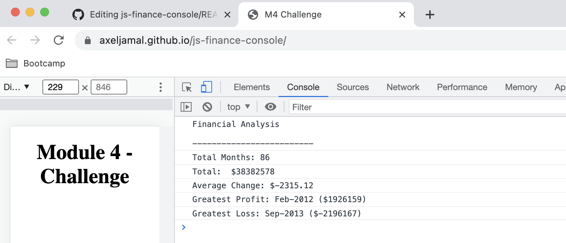Open the top frame context dropdown

(x=238, y=107)
